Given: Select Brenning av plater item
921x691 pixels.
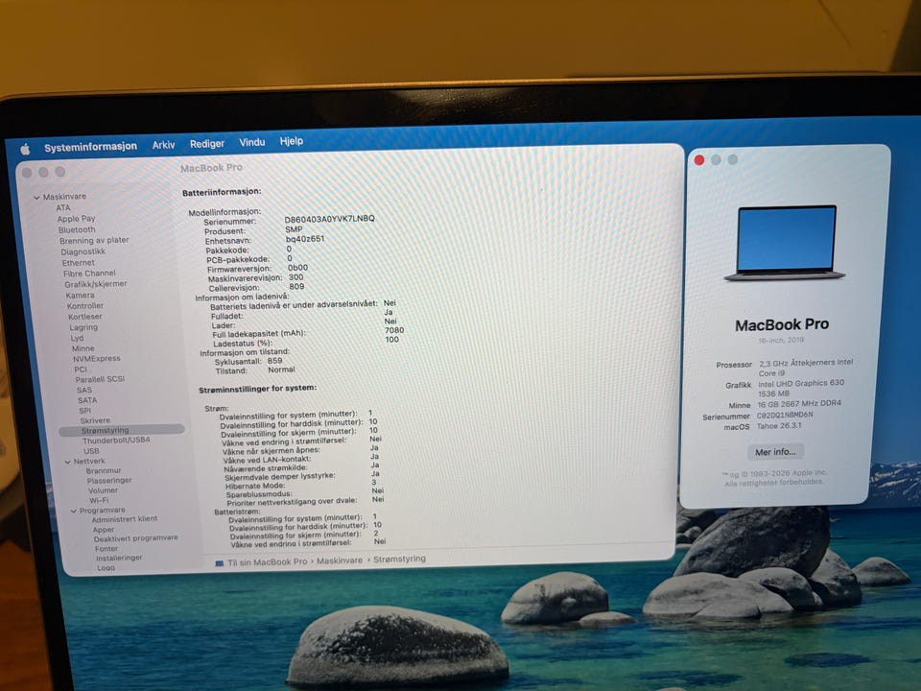Looking at the screenshot, I should (x=94, y=240).
